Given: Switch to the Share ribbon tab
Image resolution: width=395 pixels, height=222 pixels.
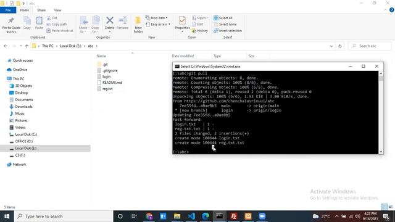Looking at the screenshot, I should coord(41,10).
